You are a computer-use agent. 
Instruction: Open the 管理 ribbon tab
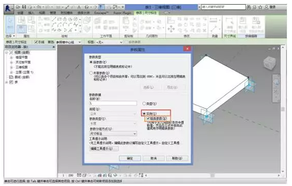[53, 13]
